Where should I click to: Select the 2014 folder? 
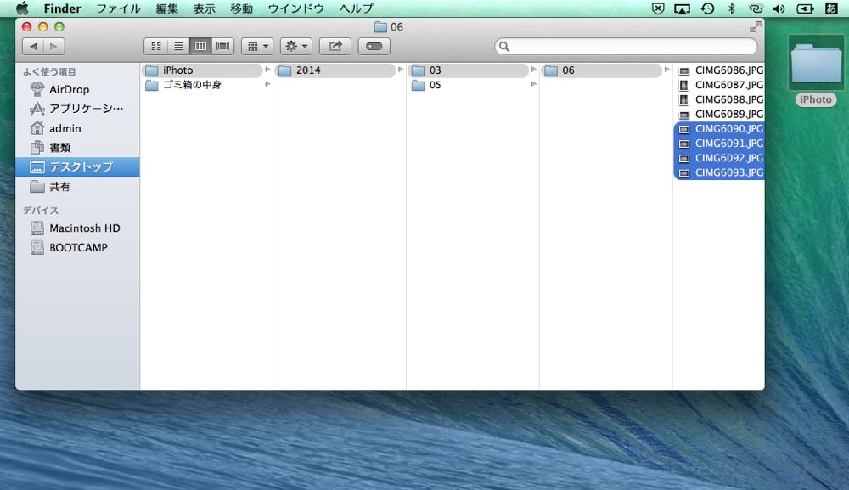coord(335,70)
